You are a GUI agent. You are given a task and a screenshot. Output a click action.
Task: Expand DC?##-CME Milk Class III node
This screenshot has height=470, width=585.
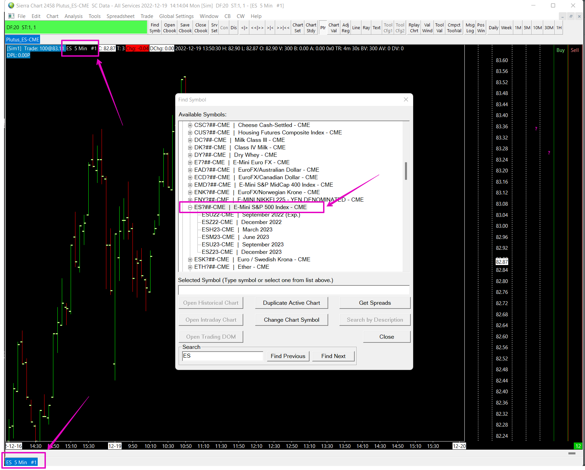(x=190, y=140)
